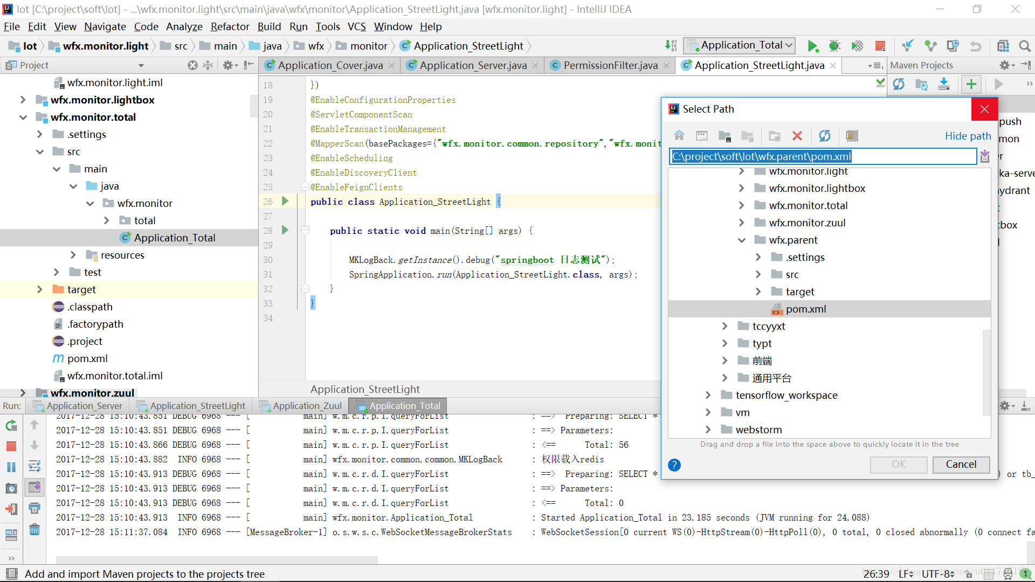Click the red delete icon in the Select Path toolbar
1035x582 pixels.
coord(797,136)
